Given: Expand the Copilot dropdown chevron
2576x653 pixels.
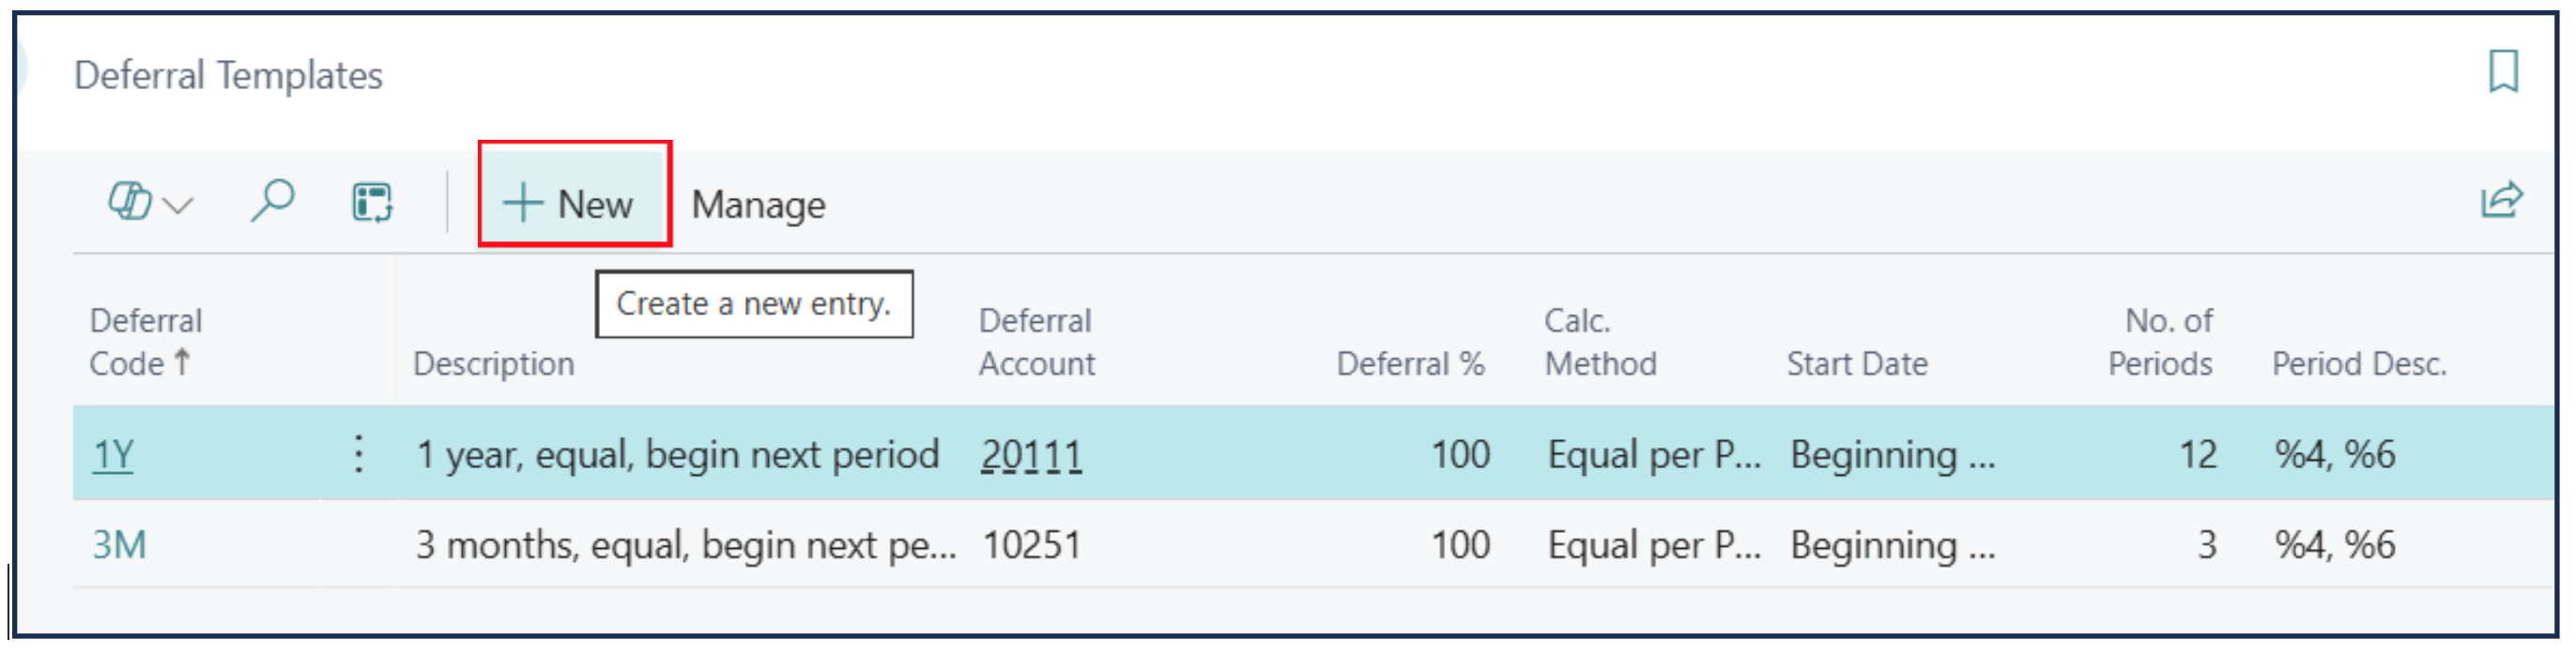Looking at the screenshot, I should (179, 206).
